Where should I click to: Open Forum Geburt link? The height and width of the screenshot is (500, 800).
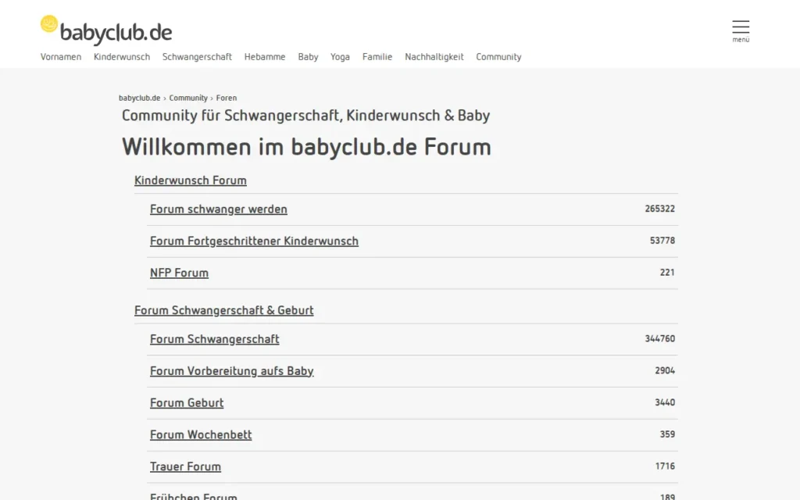[187, 403]
